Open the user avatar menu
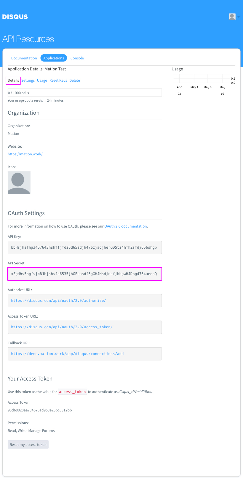The image size is (243, 486). pos(232,17)
